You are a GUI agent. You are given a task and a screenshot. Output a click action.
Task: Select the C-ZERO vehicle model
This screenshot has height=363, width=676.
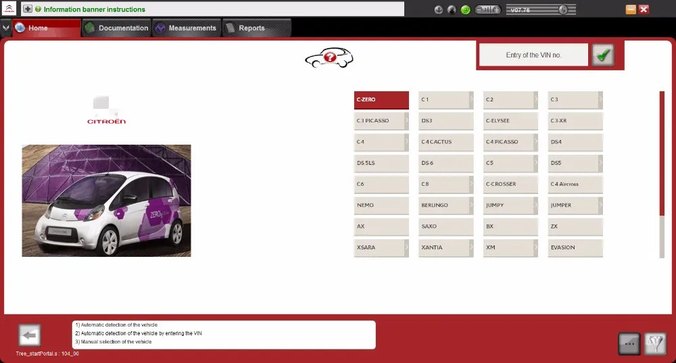pyautogui.click(x=381, y=99)
